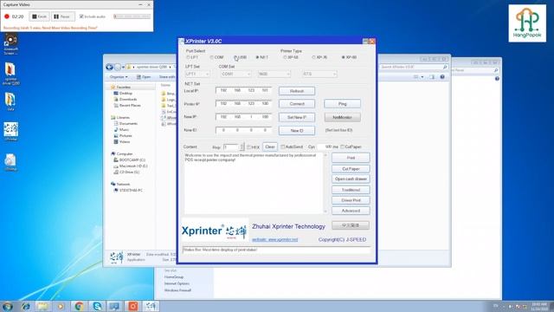The height and width of the screenshot is (312, 554).
Task: Open the RTS flow control dropdown
Action: (x=319, y=74)
